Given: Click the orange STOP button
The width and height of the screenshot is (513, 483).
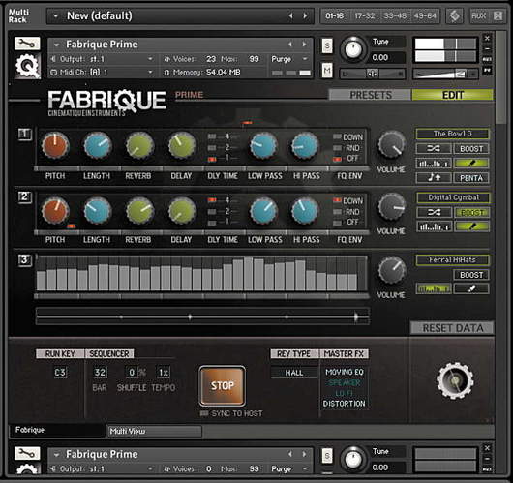Looking at the screenshot, I should coord(223,386).
